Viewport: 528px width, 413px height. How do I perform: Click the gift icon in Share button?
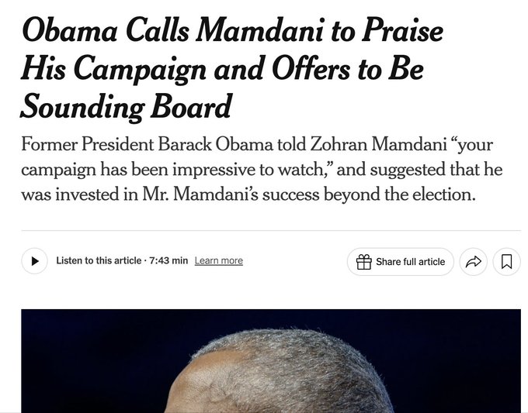point(363,262)
